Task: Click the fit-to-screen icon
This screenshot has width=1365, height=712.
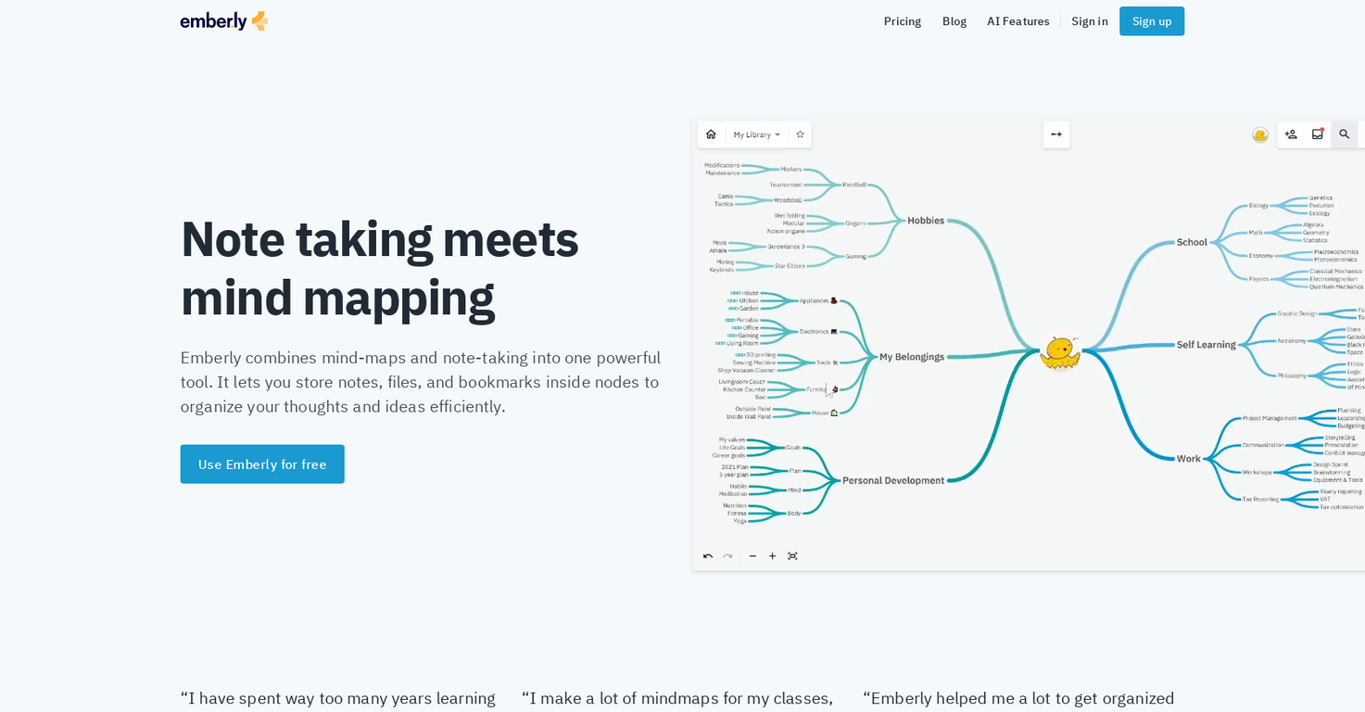Action: pos(792,556)
